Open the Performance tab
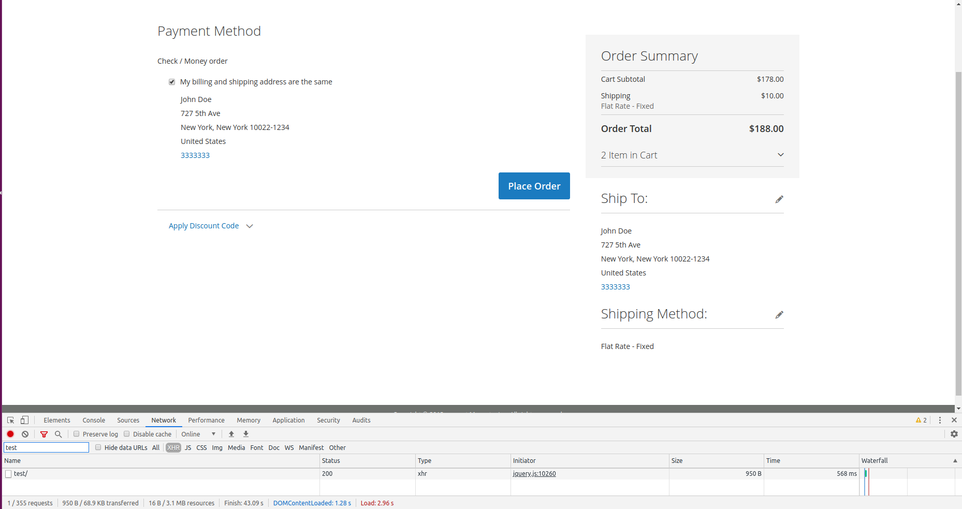 pyautogui.click(x=206, y=420)
